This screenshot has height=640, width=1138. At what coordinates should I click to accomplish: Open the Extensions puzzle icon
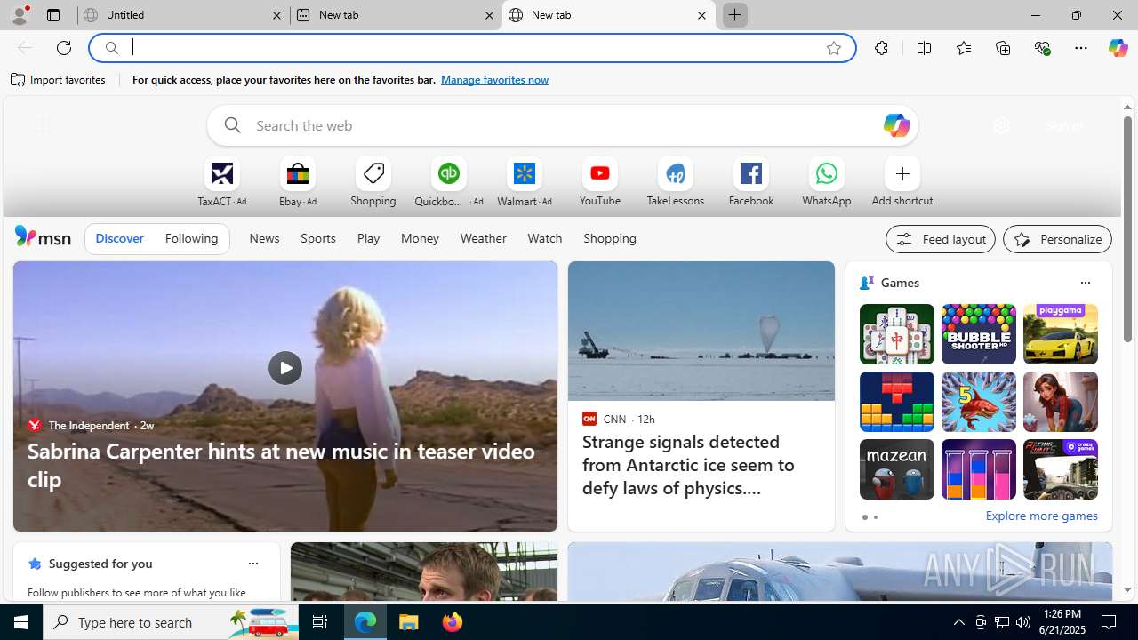pyautogui.click(x=881, y=48)
